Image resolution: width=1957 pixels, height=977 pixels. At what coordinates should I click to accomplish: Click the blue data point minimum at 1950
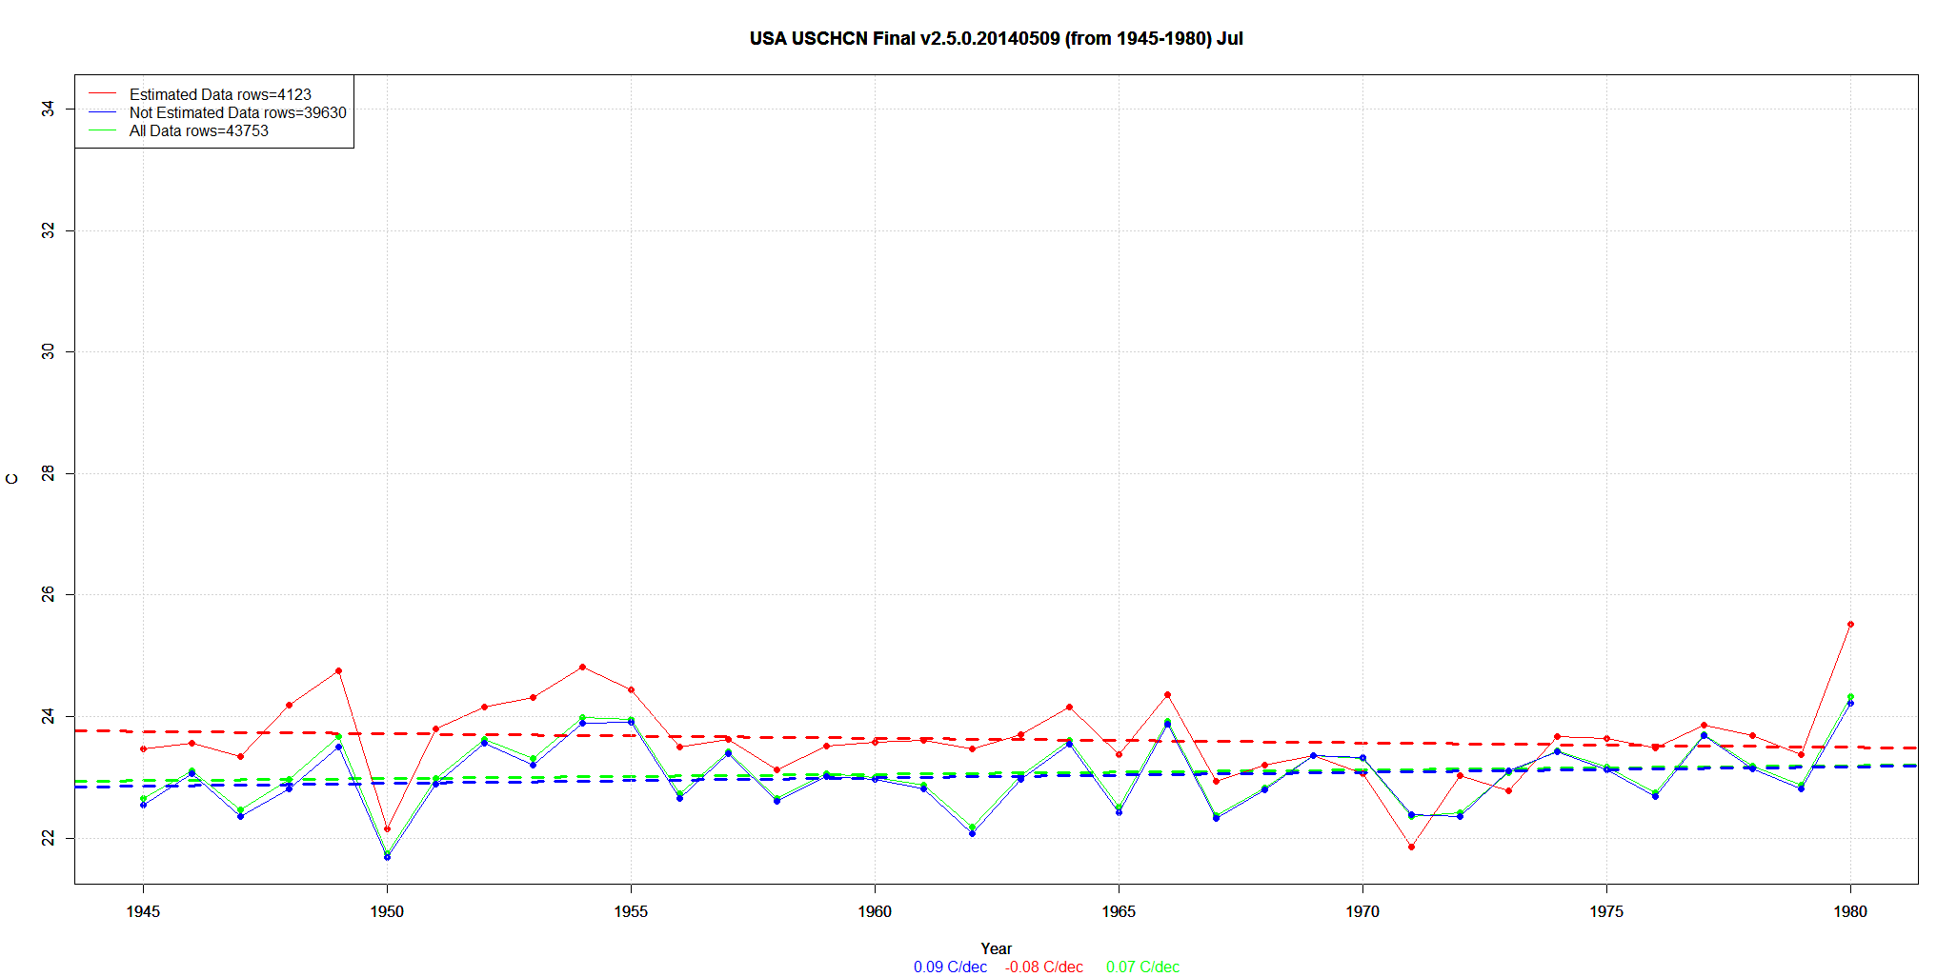coord(387,857)
